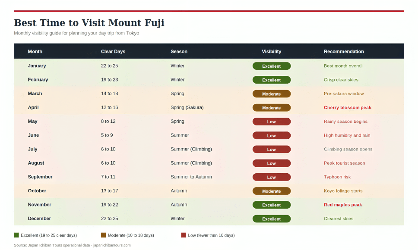Select the Recommendation column header
Viewport: 418px width, 250px height.
click(x=344, y=51)
